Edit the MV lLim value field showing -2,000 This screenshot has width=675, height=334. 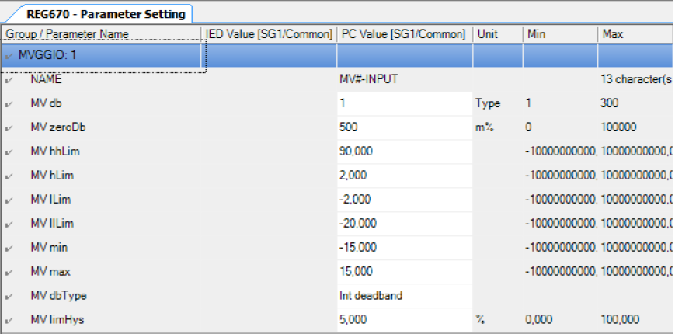tap(405, 200)
